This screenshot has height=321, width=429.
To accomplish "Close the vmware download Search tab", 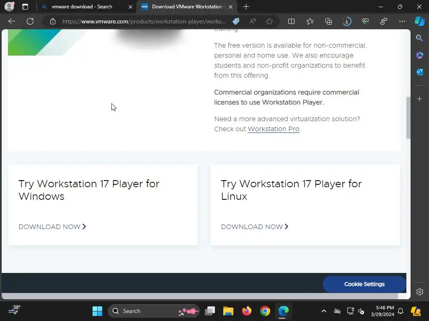I will coord(131,7).
